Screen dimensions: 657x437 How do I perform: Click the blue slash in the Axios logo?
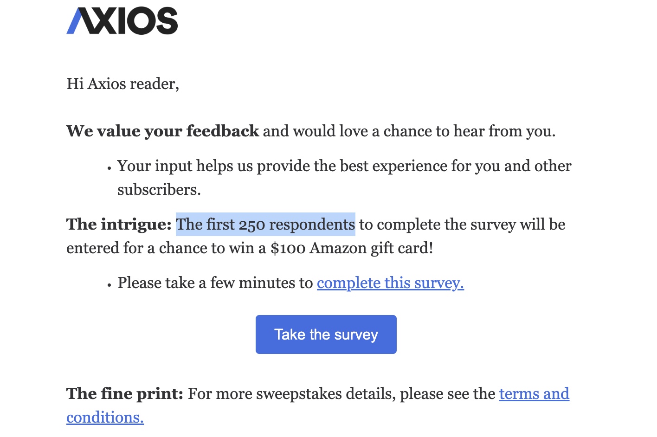tap(75, 22)
